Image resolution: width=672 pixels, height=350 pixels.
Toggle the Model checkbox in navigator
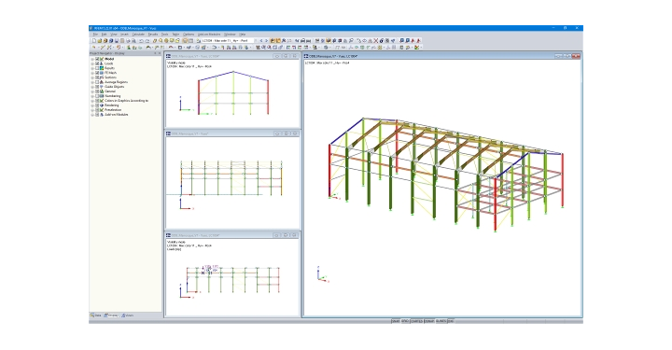click(x=97, y=59)
